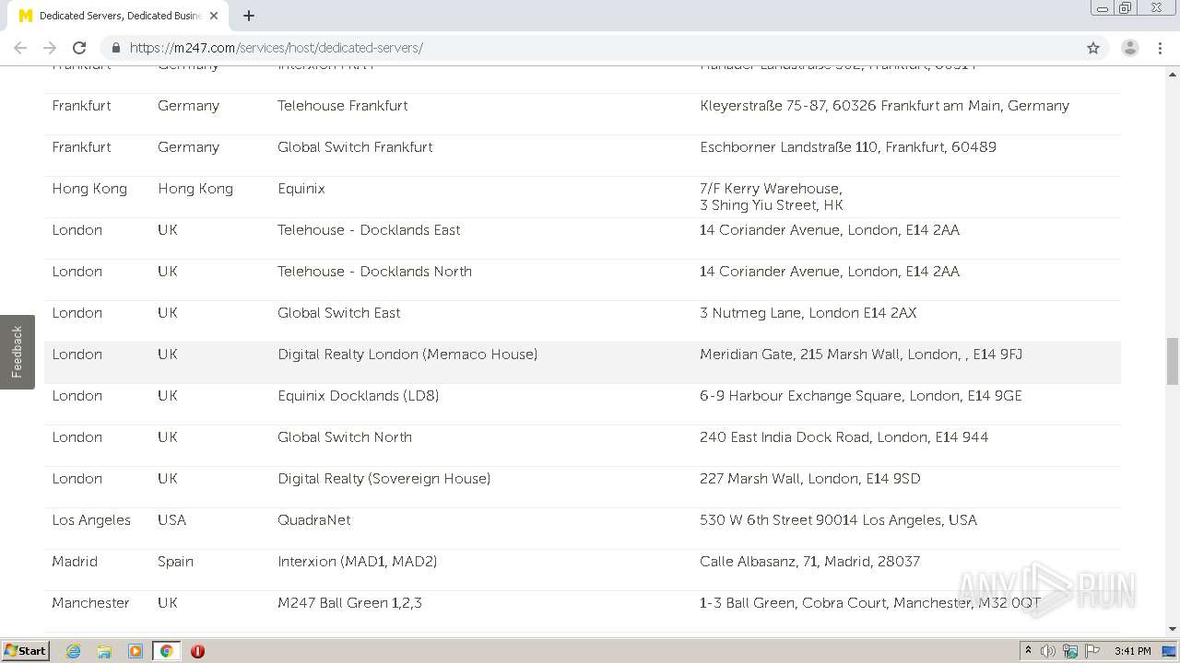The image size is (1180, 663).
Task: Select QuadraNet data center cell
Action: coord(314,520)
